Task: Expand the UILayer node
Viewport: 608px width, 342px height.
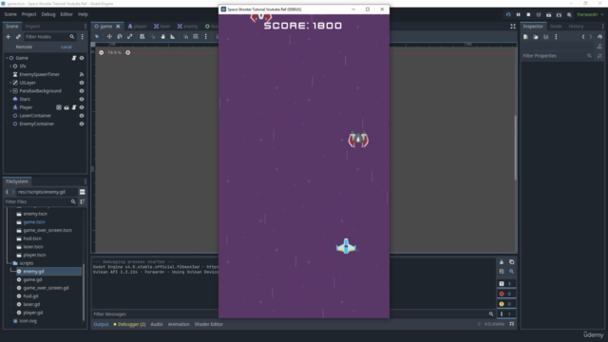Action: [x=10, y=83]
